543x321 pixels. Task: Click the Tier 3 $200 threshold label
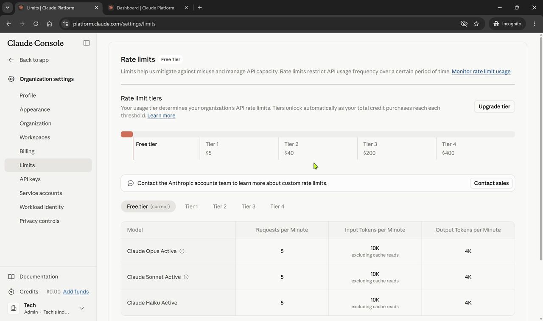[x=370, y=148]
